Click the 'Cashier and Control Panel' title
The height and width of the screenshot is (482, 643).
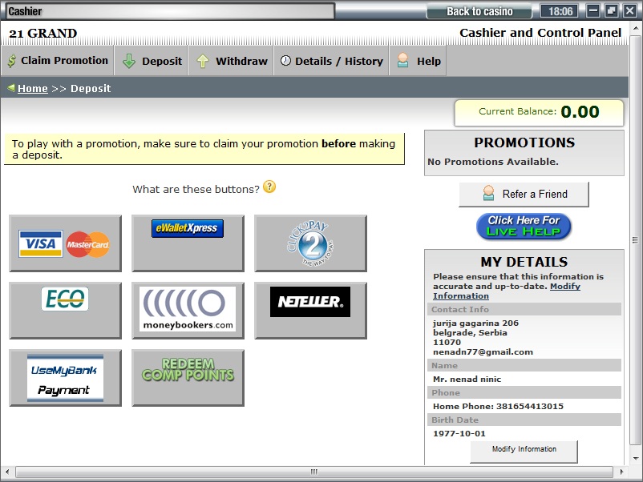540,33
